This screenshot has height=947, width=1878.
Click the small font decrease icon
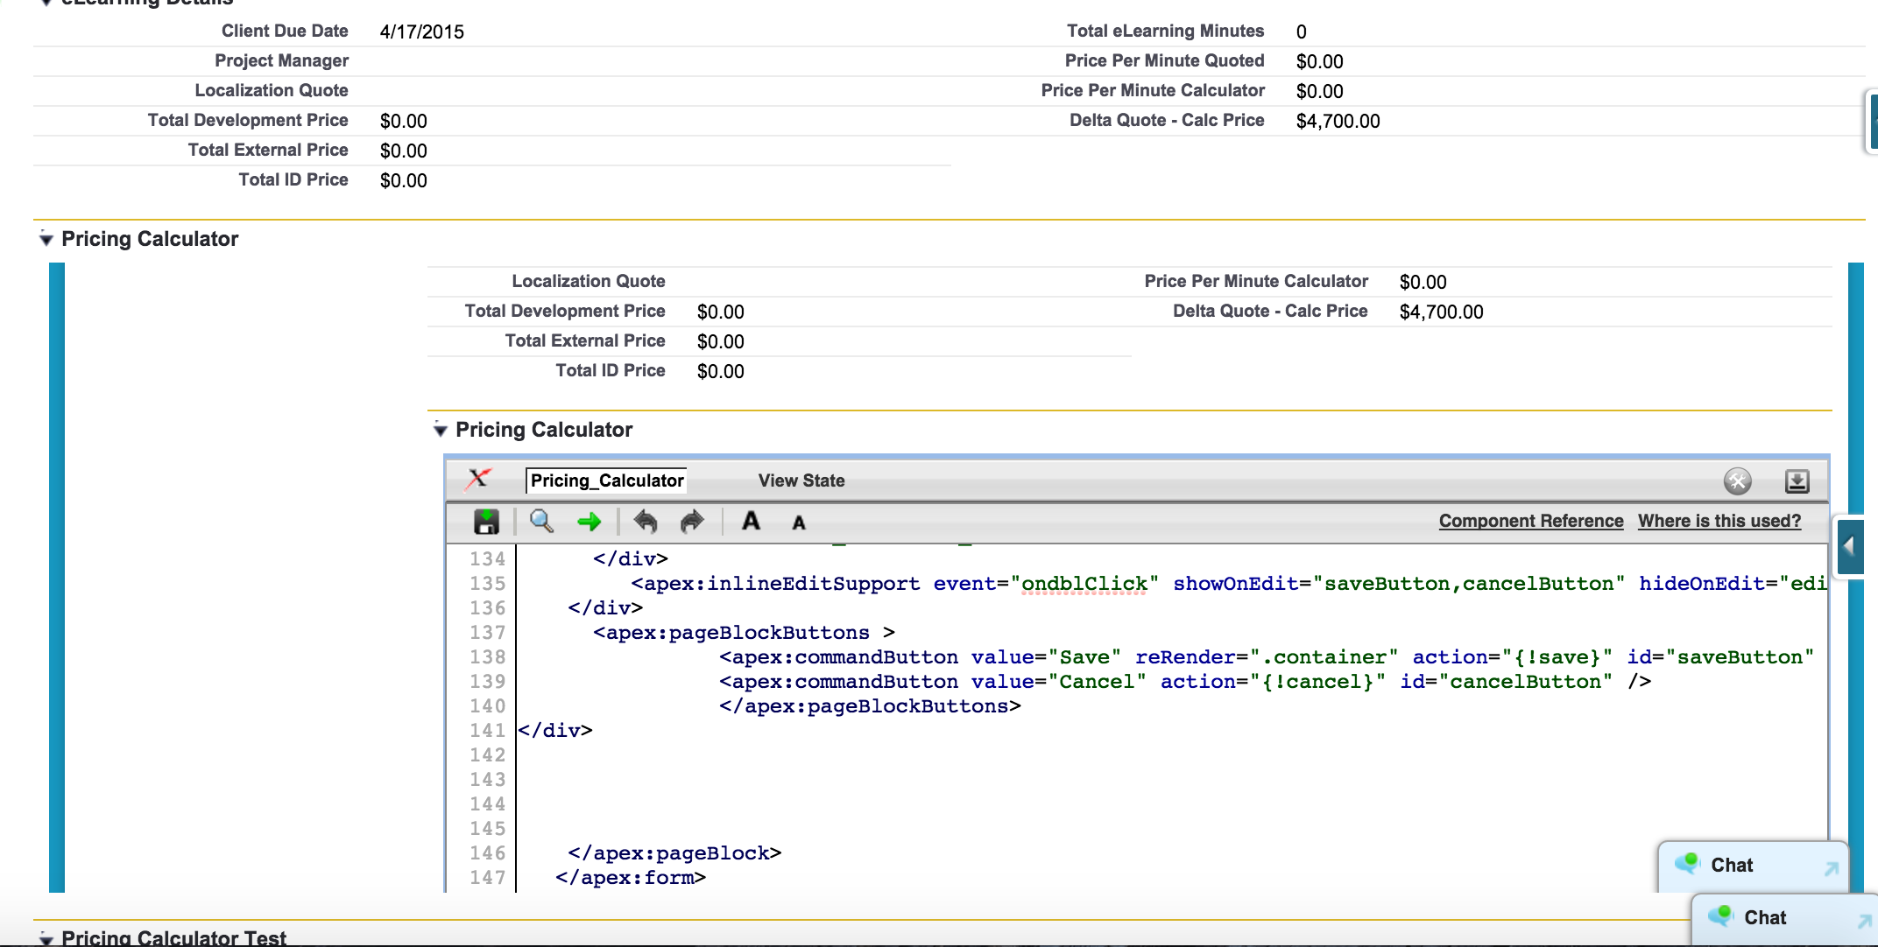[796, 522]
